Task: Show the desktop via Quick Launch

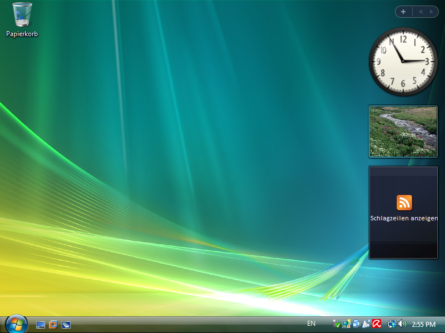Action: 40,325
